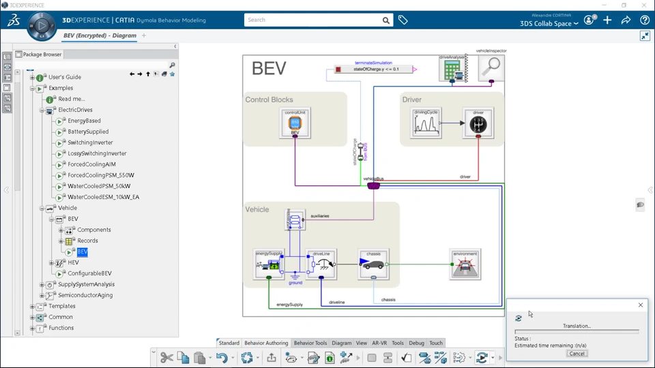Screen dimensions: 655x368
Task: Click the tag icon beside search bar
Action: [x=403, y=20]
